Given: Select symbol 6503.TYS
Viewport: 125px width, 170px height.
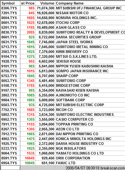Looking at the screenshot, I should pos(9,105).
